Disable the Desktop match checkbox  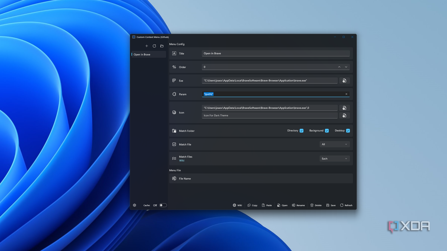tap(348, 130)
